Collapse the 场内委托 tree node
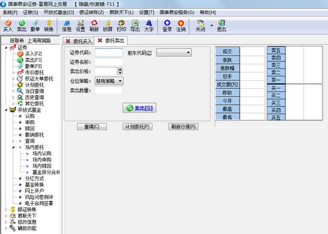328x234 pixels. click(14, 148)
